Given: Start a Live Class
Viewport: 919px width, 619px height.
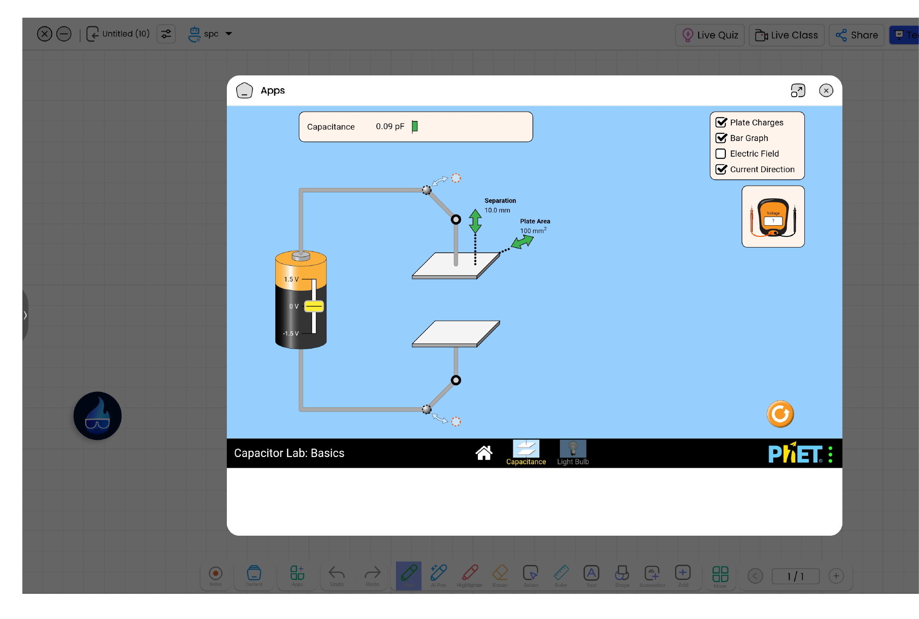Looking at the screenshot, I should tap(787, 35).
